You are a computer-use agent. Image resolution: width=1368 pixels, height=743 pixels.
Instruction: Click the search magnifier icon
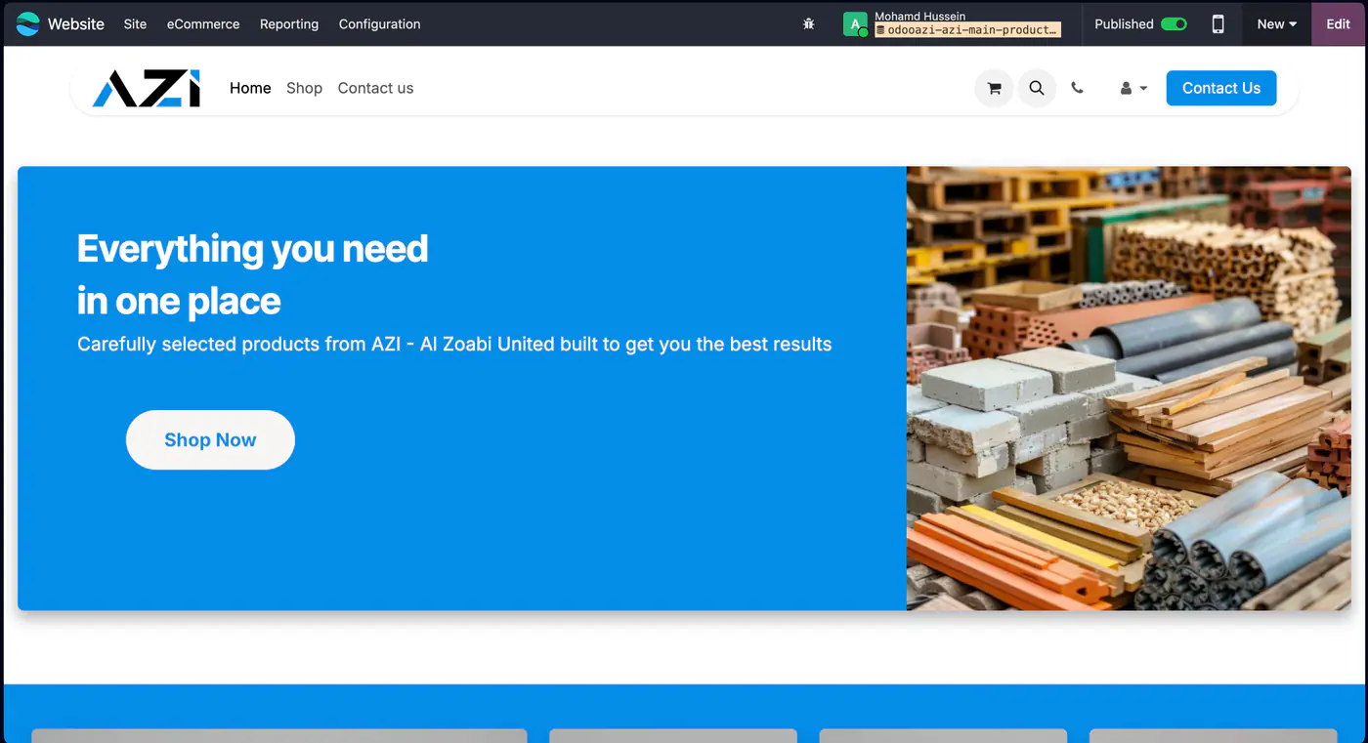point(1037,88)
